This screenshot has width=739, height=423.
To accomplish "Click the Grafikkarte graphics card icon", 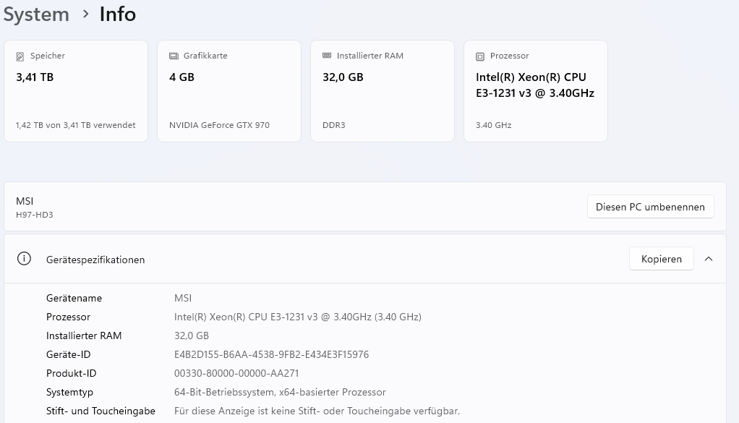I will [x=174, y=56].
